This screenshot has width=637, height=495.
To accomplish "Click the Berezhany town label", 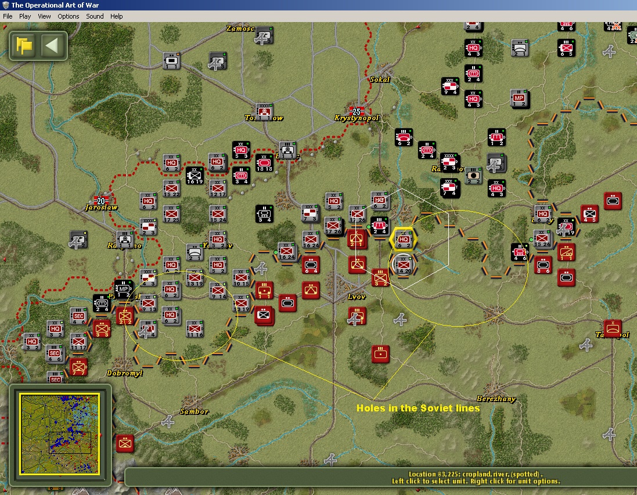I will tap(496, 399).
